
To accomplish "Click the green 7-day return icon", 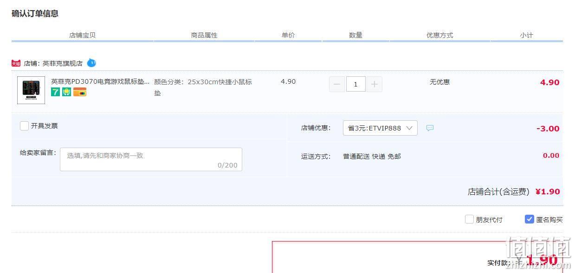I will pos(56,92).
